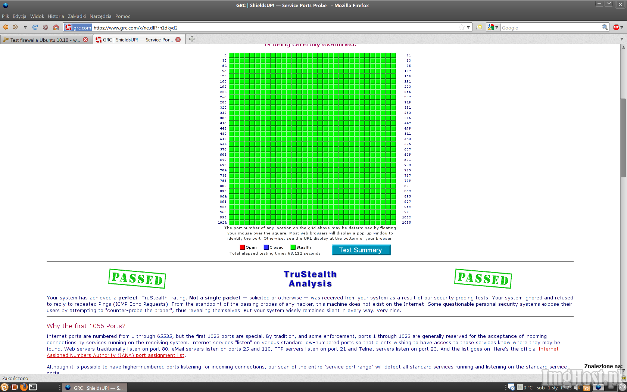
Task: Click the top-left green port 0 square
Action: 231,55
